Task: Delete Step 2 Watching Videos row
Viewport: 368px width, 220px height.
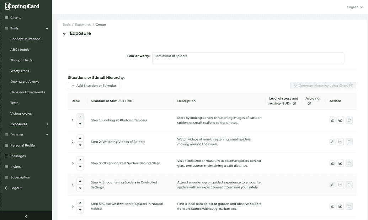Action: 349,142
